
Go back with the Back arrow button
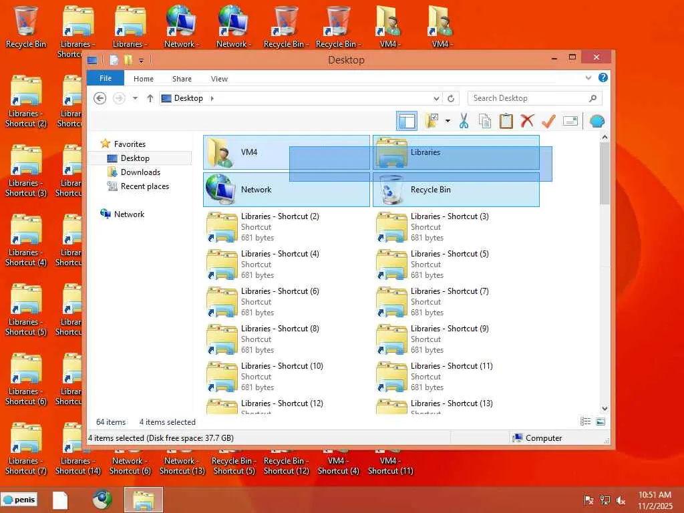(100, 98)
